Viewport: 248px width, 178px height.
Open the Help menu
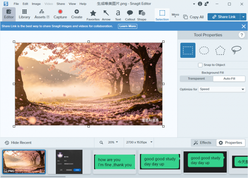83,4
